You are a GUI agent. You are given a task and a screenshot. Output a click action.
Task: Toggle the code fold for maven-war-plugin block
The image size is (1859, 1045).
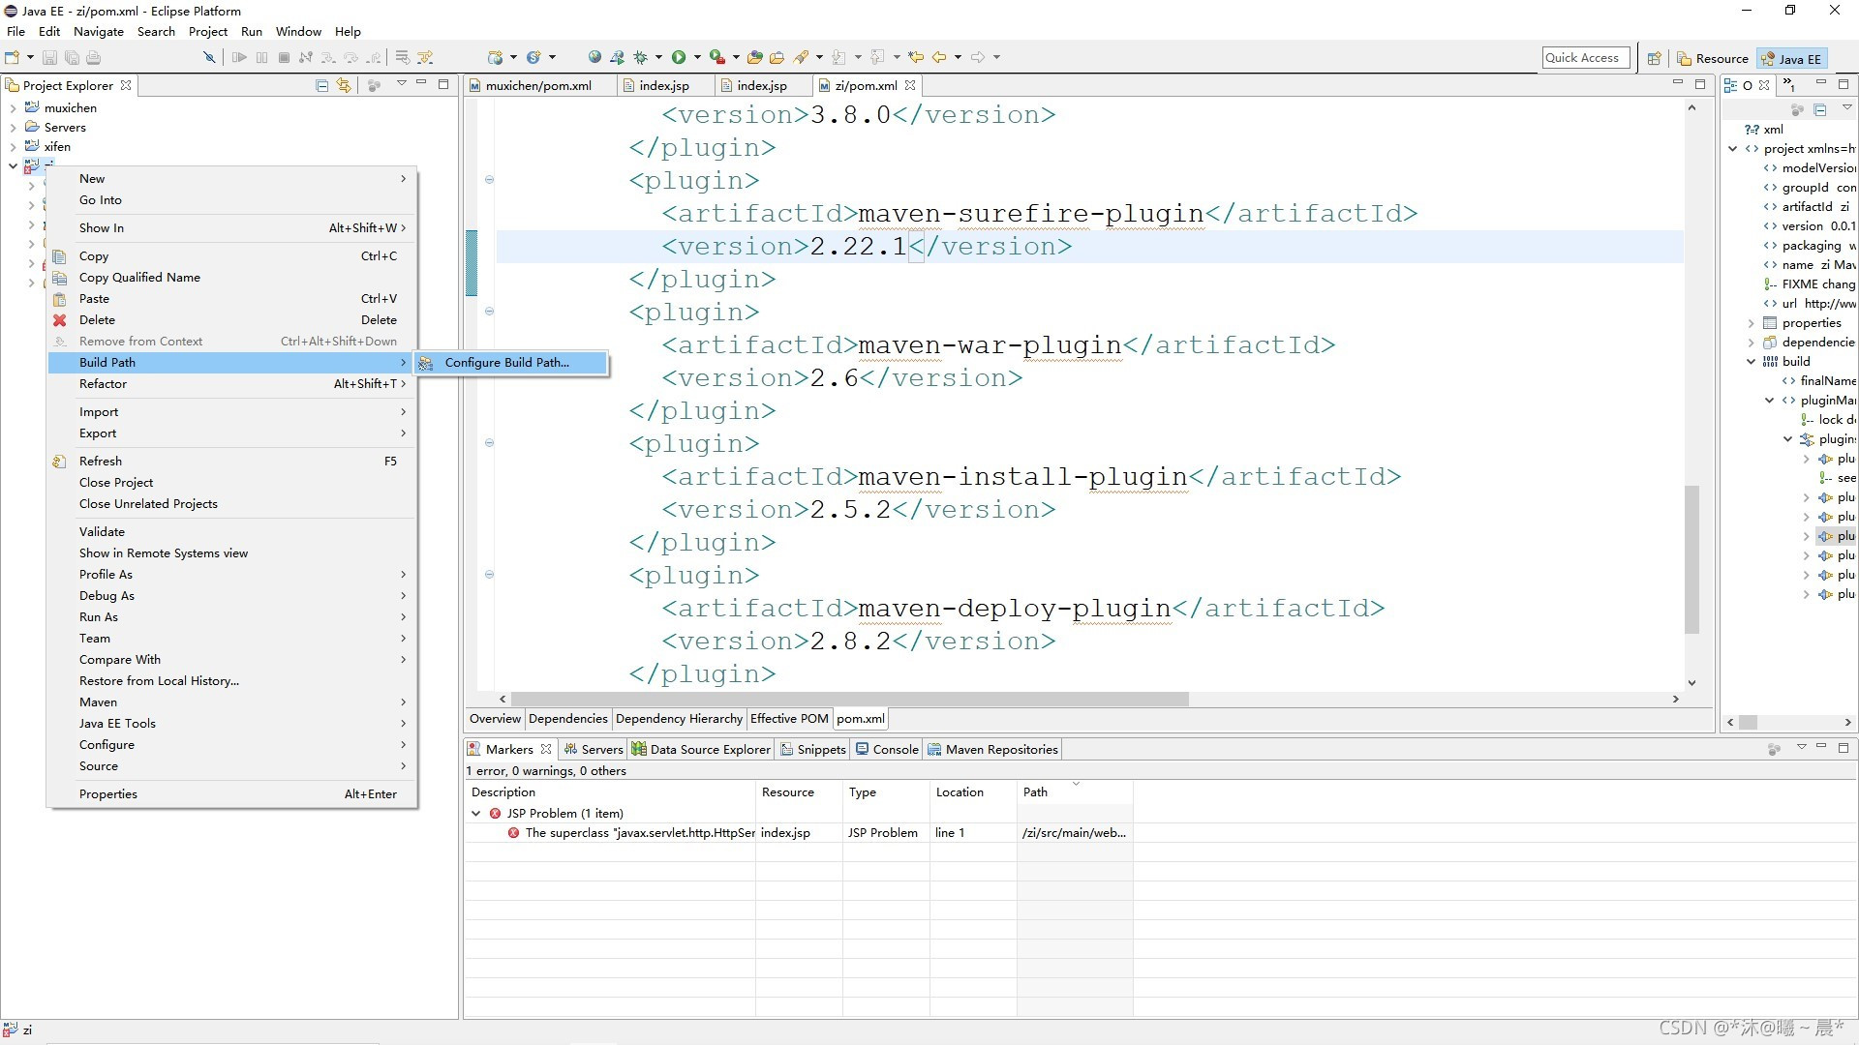point(491,312)
